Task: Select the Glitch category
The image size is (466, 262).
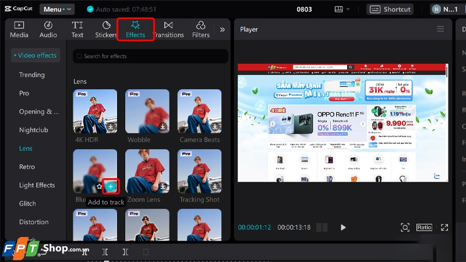Action: click(27, 204)
